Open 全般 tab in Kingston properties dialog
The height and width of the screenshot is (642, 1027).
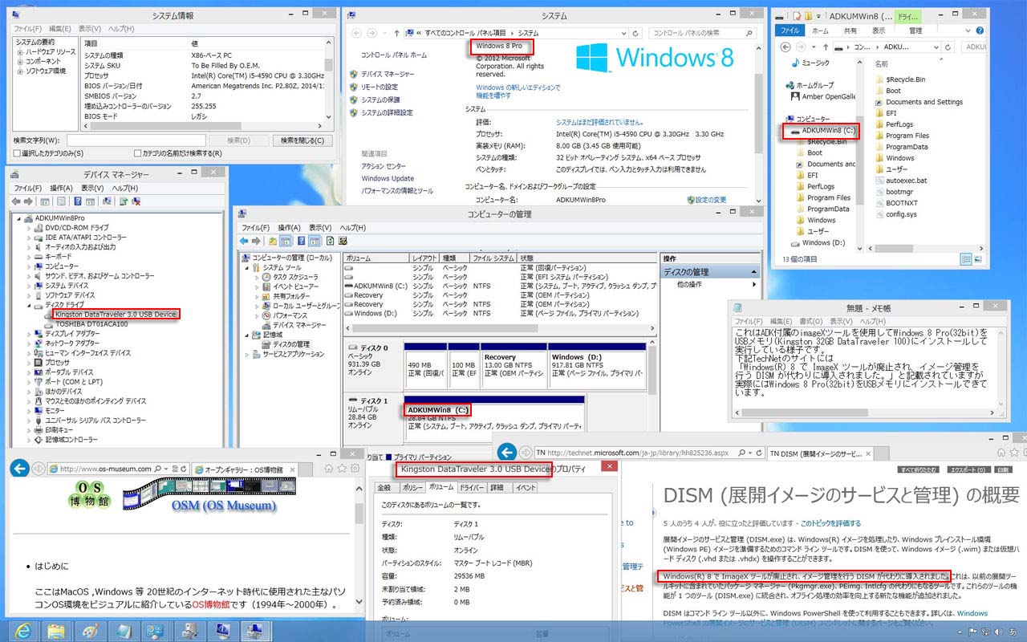click(384, 487)
